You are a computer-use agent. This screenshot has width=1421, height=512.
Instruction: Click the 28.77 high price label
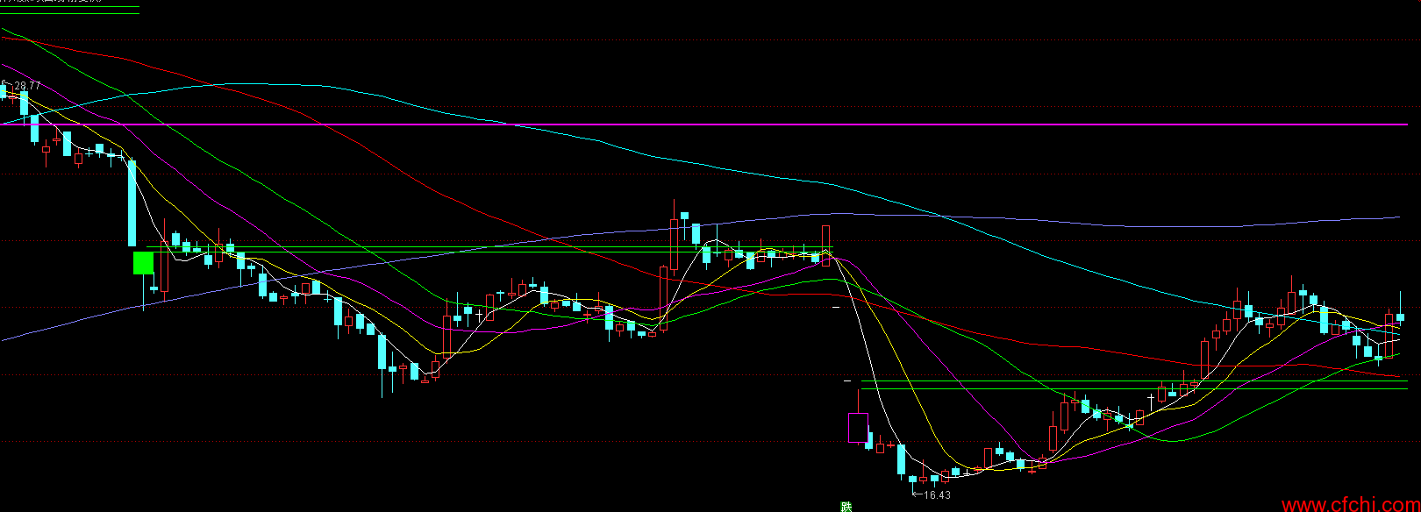(27, 85)
